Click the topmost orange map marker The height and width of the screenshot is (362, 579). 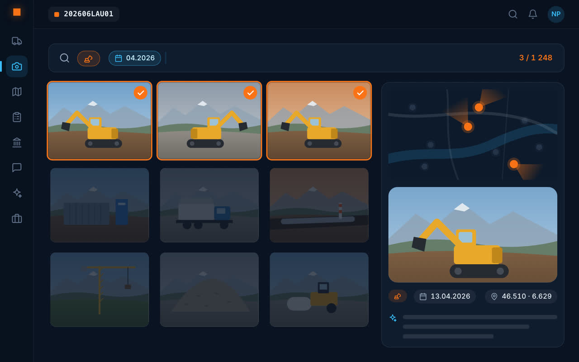pyautogui.click(x=479, y=107)
